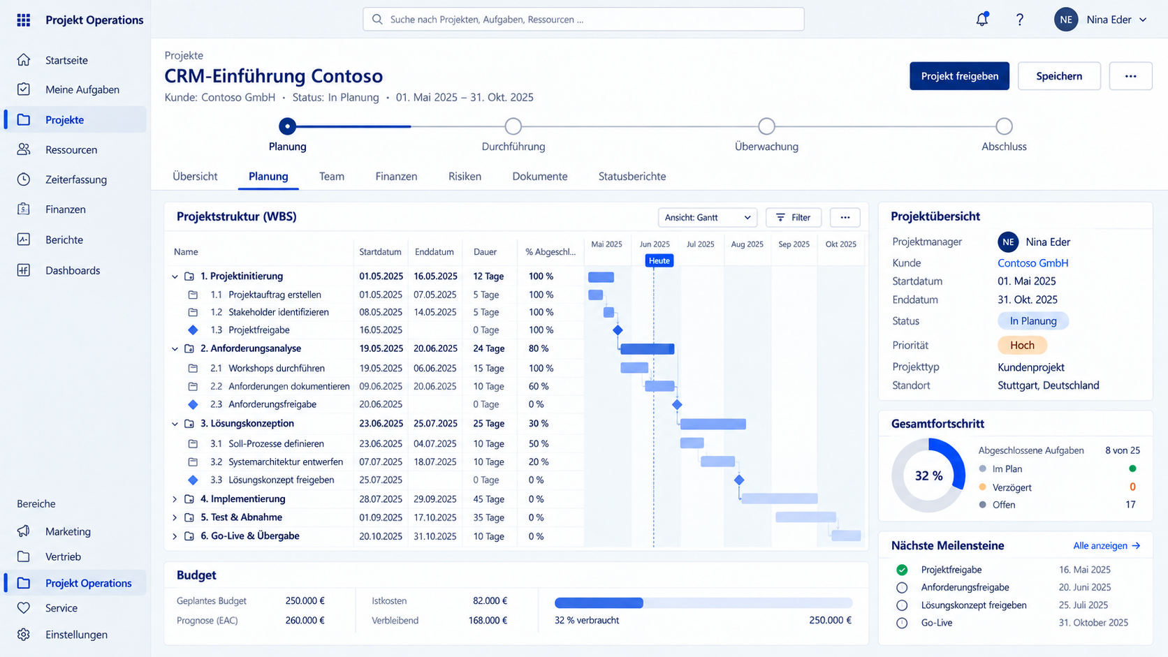The height and width of the screenshot is (657, 1168).
Task: Switch to the Übersicht tab
Action: pyautogui.click(x=195, y=177)
